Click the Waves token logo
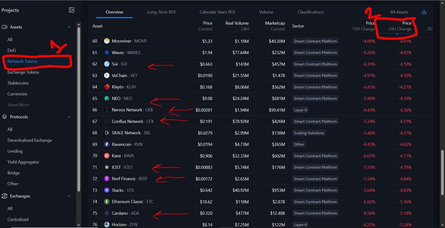The height and width of the screenshot is (228, 445). (107, 53)
